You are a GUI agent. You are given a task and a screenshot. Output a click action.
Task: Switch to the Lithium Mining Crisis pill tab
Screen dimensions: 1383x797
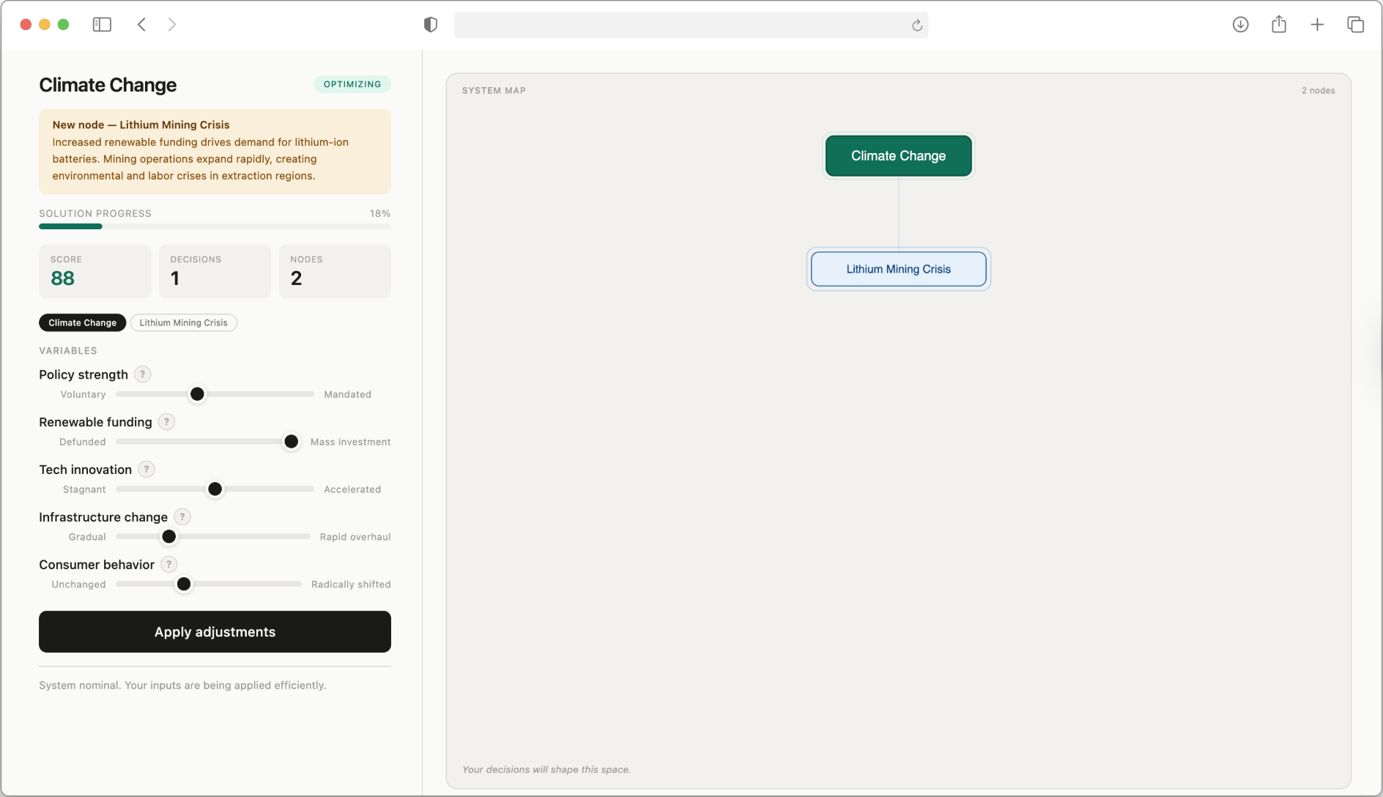click(x=184, y=322)
